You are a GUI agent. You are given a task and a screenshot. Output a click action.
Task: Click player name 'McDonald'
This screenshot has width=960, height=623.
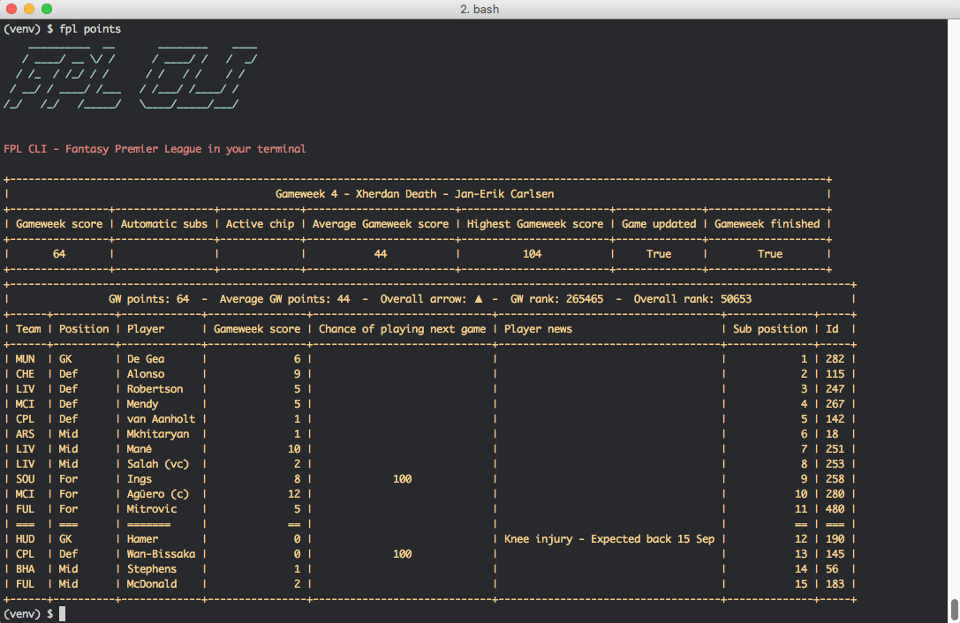click(x=152, y=584)
